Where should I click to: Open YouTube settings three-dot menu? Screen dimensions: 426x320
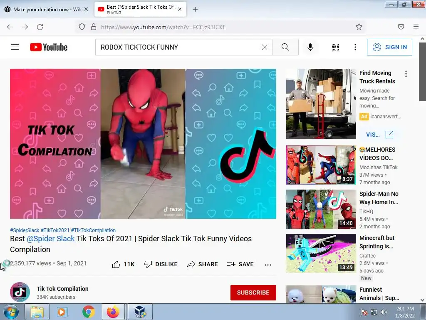tap(355, 47)
